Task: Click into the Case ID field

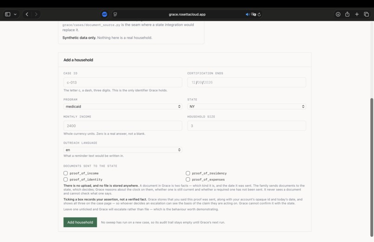Action: [123, 83]
